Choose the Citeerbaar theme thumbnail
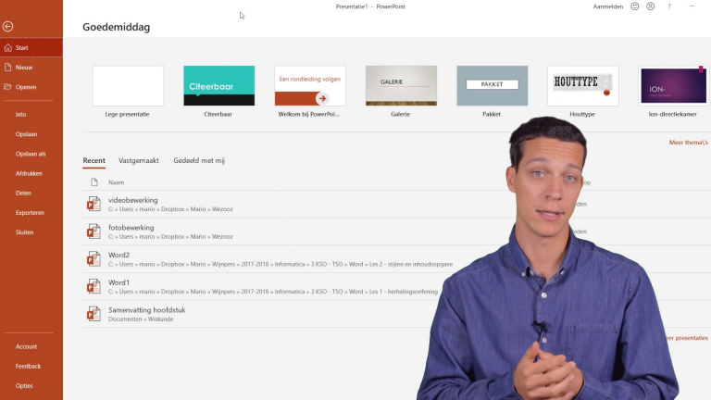 pos(218,86)
